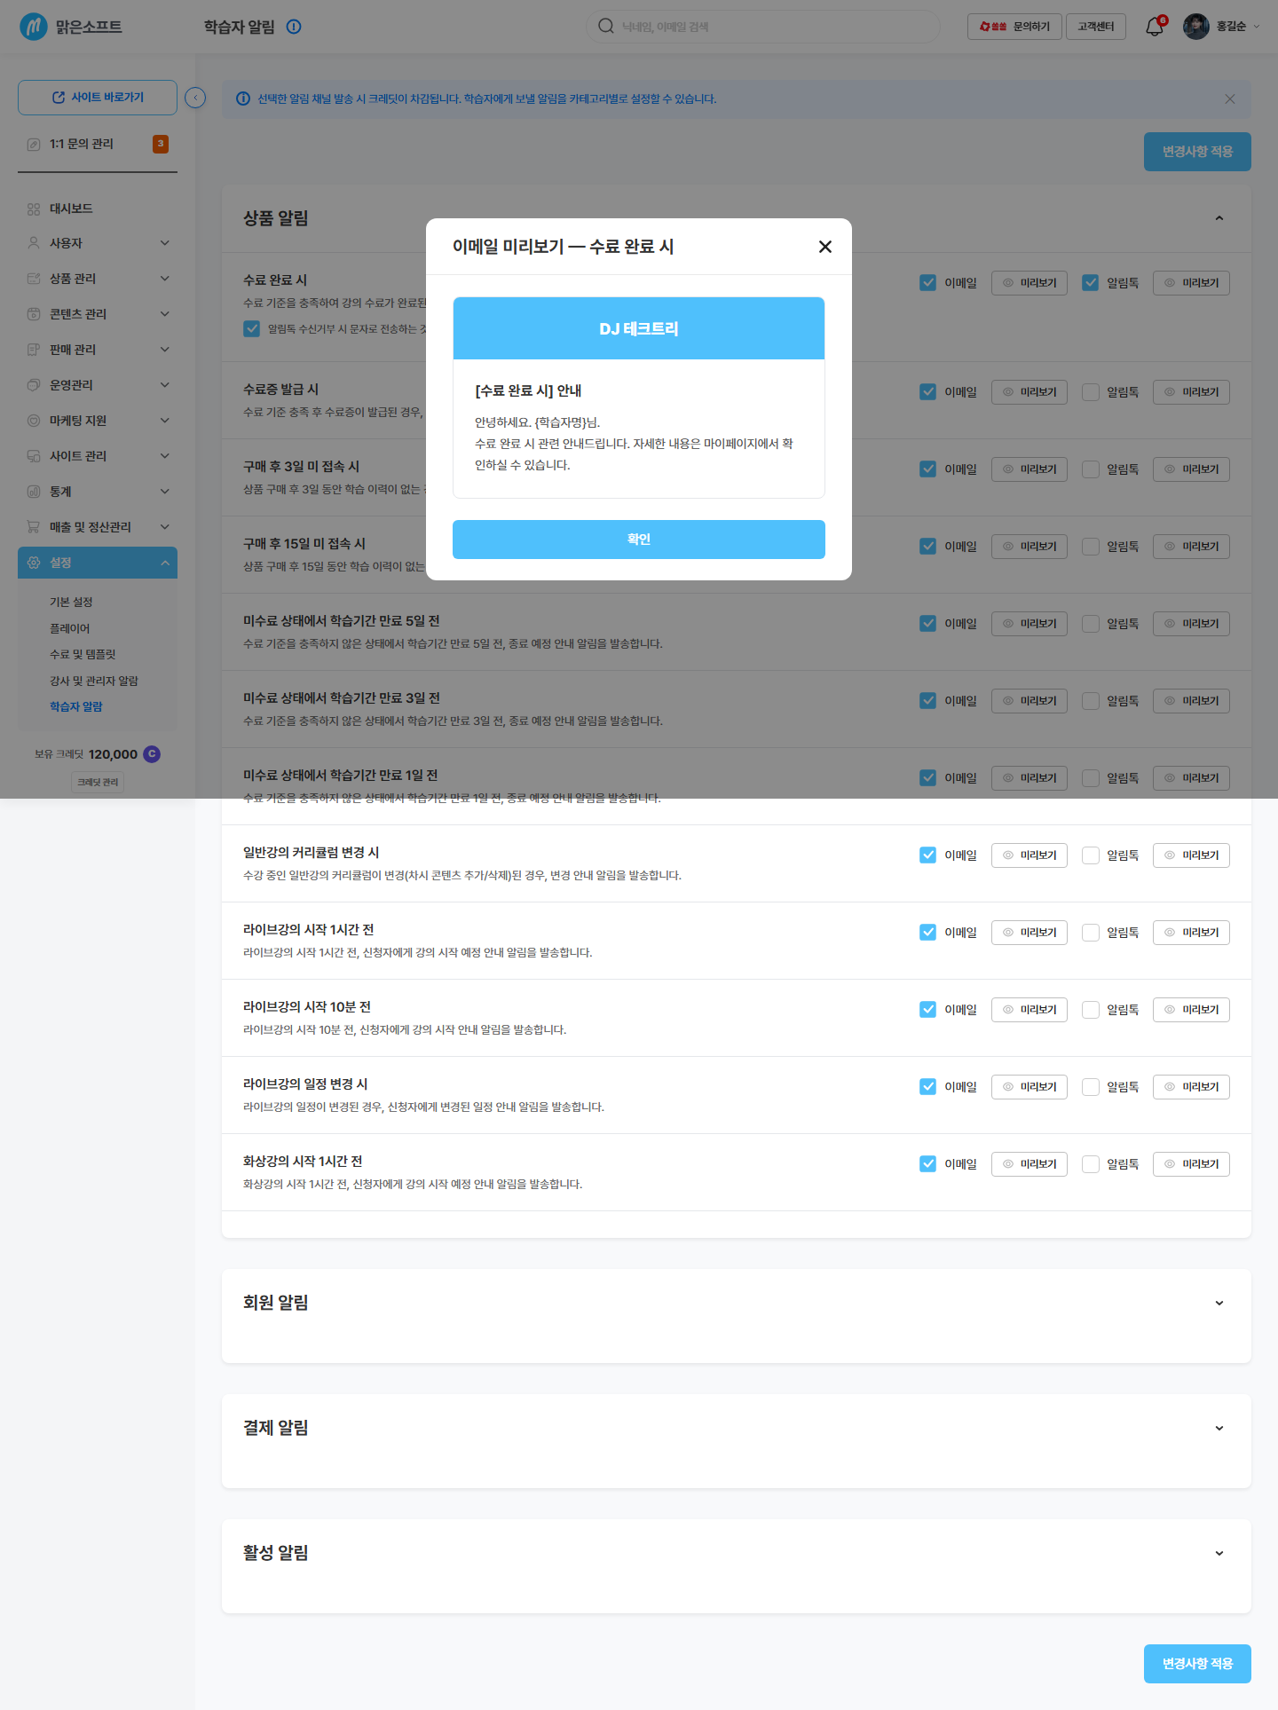This screenshot has width=1278, height=1710.
Task: Preview 알림톡 for 라이브강의 일정 변경 시
Action: point(1191,1087)
